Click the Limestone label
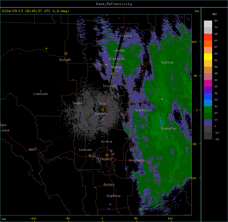Screen dimensions: 228x222 coord(40,94)
